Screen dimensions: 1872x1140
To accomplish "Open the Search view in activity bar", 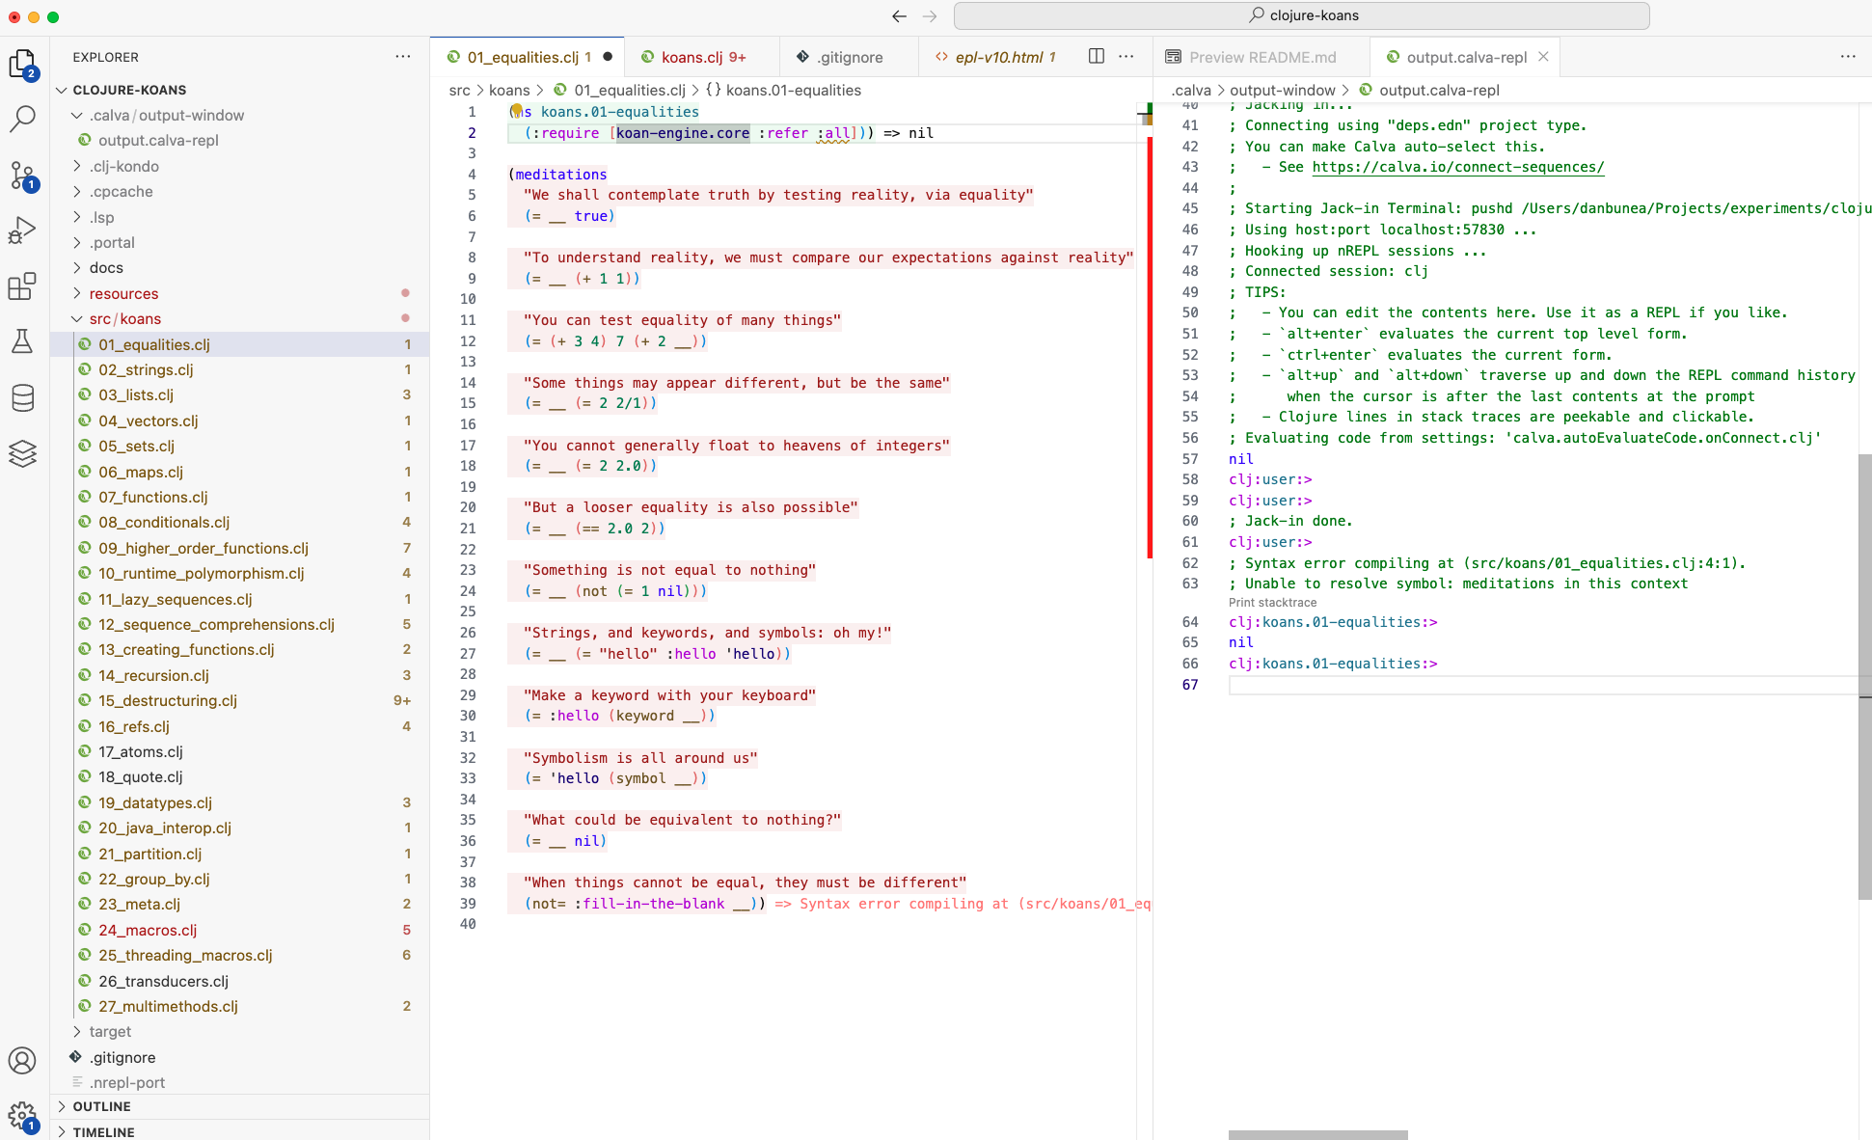I will [22, 120].
